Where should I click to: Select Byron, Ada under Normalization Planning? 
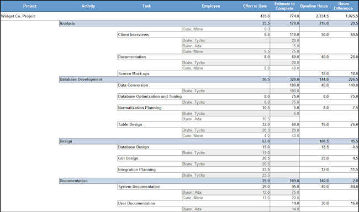192,119
